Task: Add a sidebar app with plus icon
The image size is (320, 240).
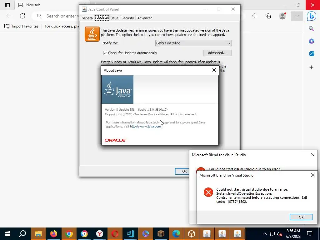Action: [312, 67]
